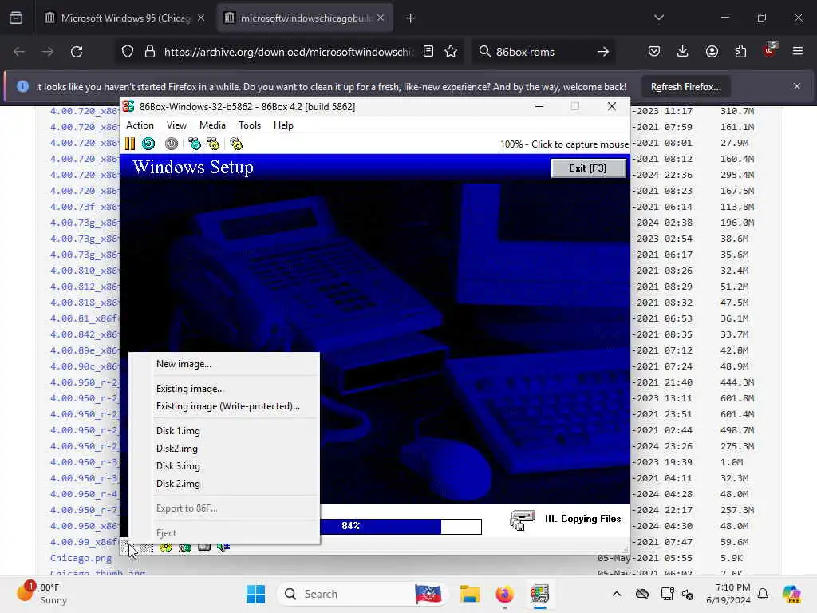Image resolution: width=817 pixels, height=613 pixels.
Task: Click Exit (F3) in Windows Setup
Action: pyautogui.click(x=588, y=168)
